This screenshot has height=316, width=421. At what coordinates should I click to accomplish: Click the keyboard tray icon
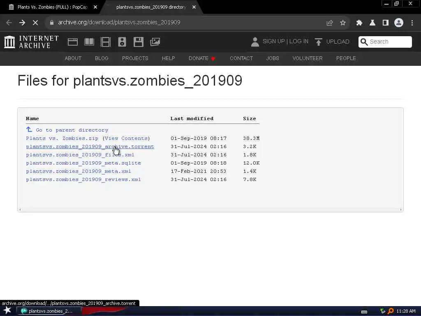tap(364, 312)
